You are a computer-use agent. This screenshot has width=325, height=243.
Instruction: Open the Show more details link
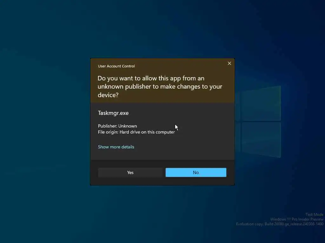tap(116, 147)
